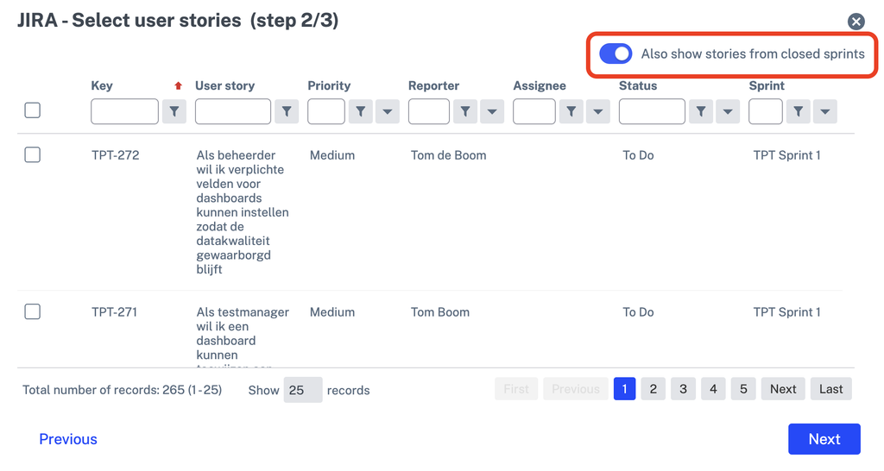Open the Priority filter dropdown arrow
884x471 pixels.
[x=388, y=111]
